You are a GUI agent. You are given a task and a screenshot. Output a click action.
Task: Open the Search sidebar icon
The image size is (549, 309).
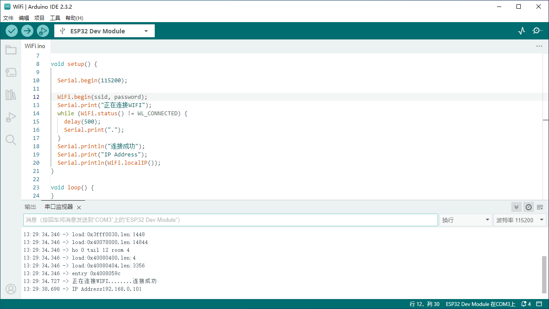(x=11, y=140)
